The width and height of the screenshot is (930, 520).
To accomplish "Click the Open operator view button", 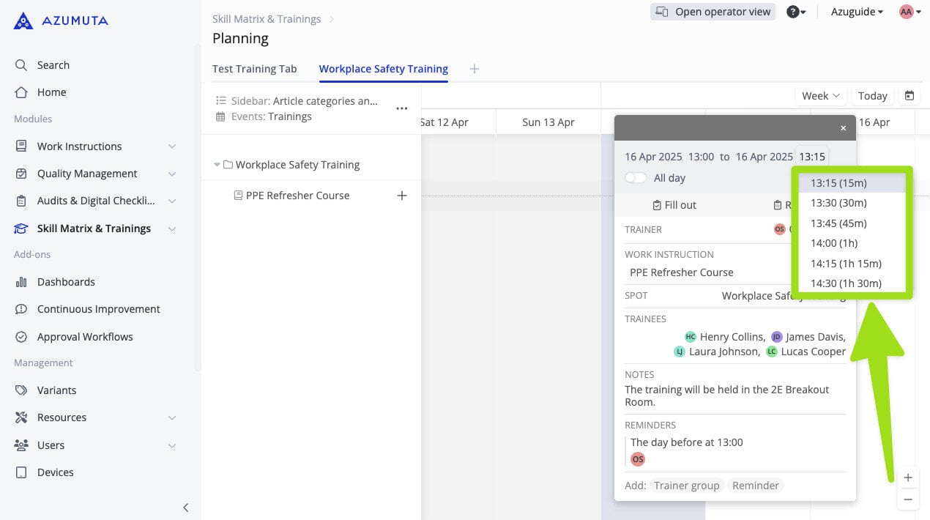I will 712,12.
